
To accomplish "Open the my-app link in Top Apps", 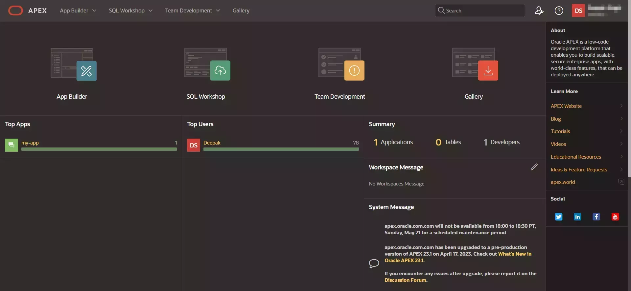I will 30,143.
